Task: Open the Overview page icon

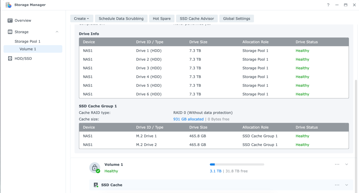Action: click(x=10, y=20)
